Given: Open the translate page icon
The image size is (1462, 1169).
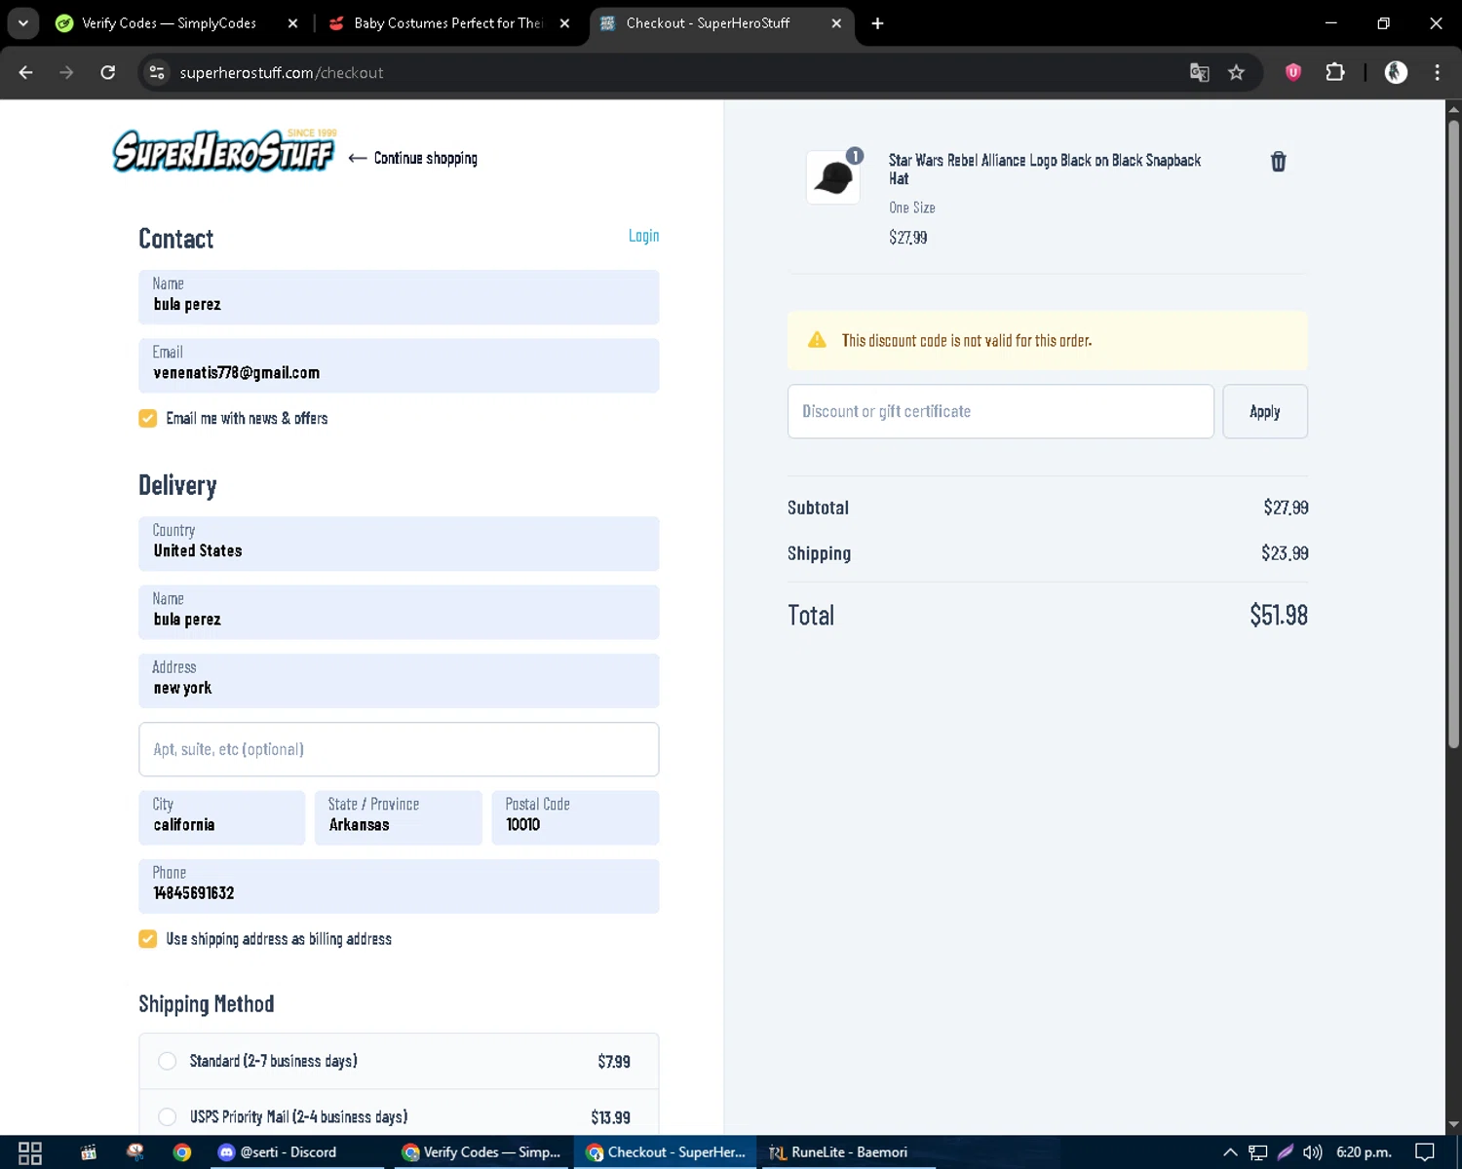Looking at the screenshot, I should 1199,72.
